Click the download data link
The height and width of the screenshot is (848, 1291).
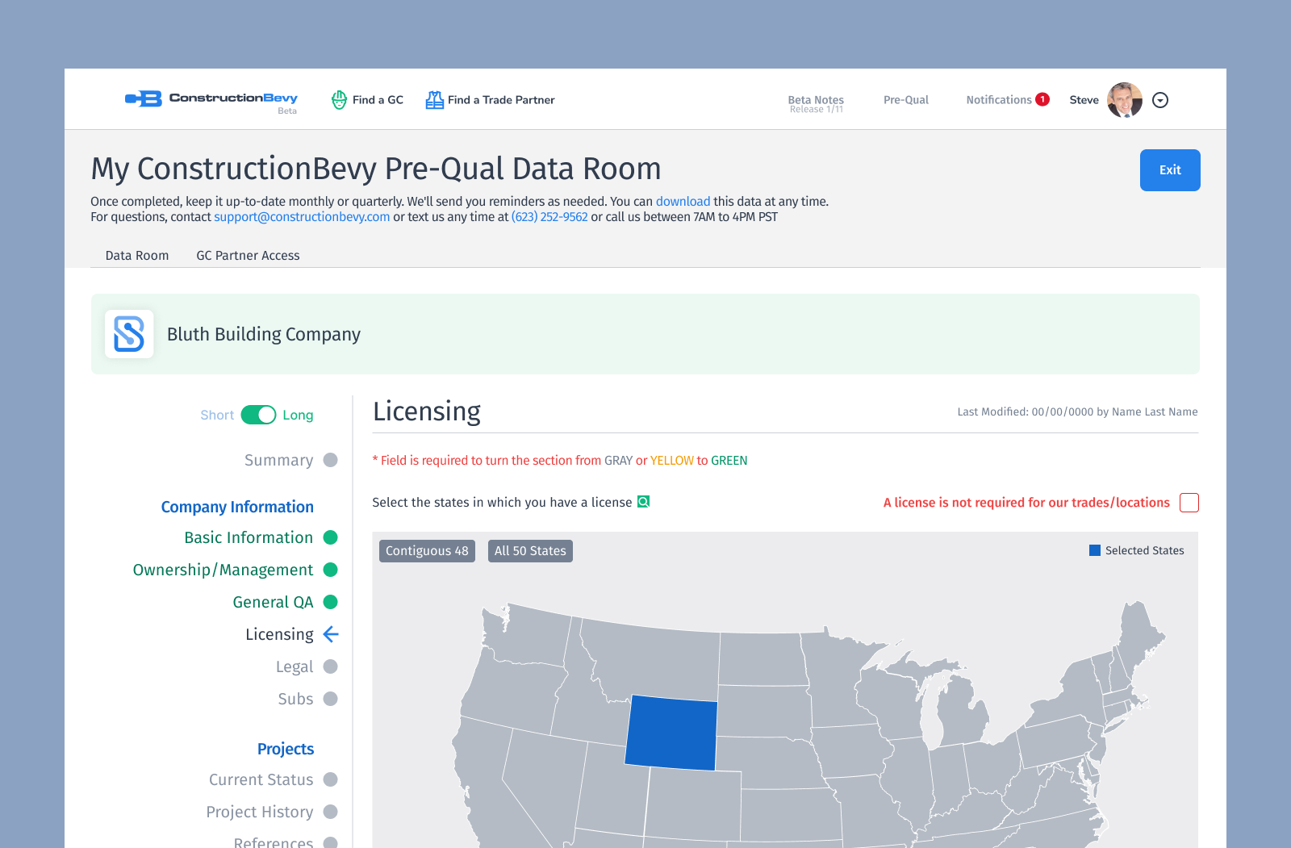pos(683,202)
